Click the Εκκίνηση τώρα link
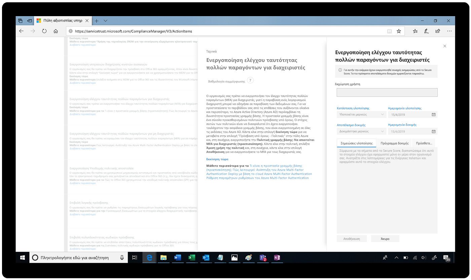This screenshot has width=471, height=280. click(x=217, y=159)
